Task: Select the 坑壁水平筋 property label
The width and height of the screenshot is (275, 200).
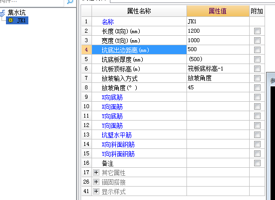Action: (x=117, y=135)
